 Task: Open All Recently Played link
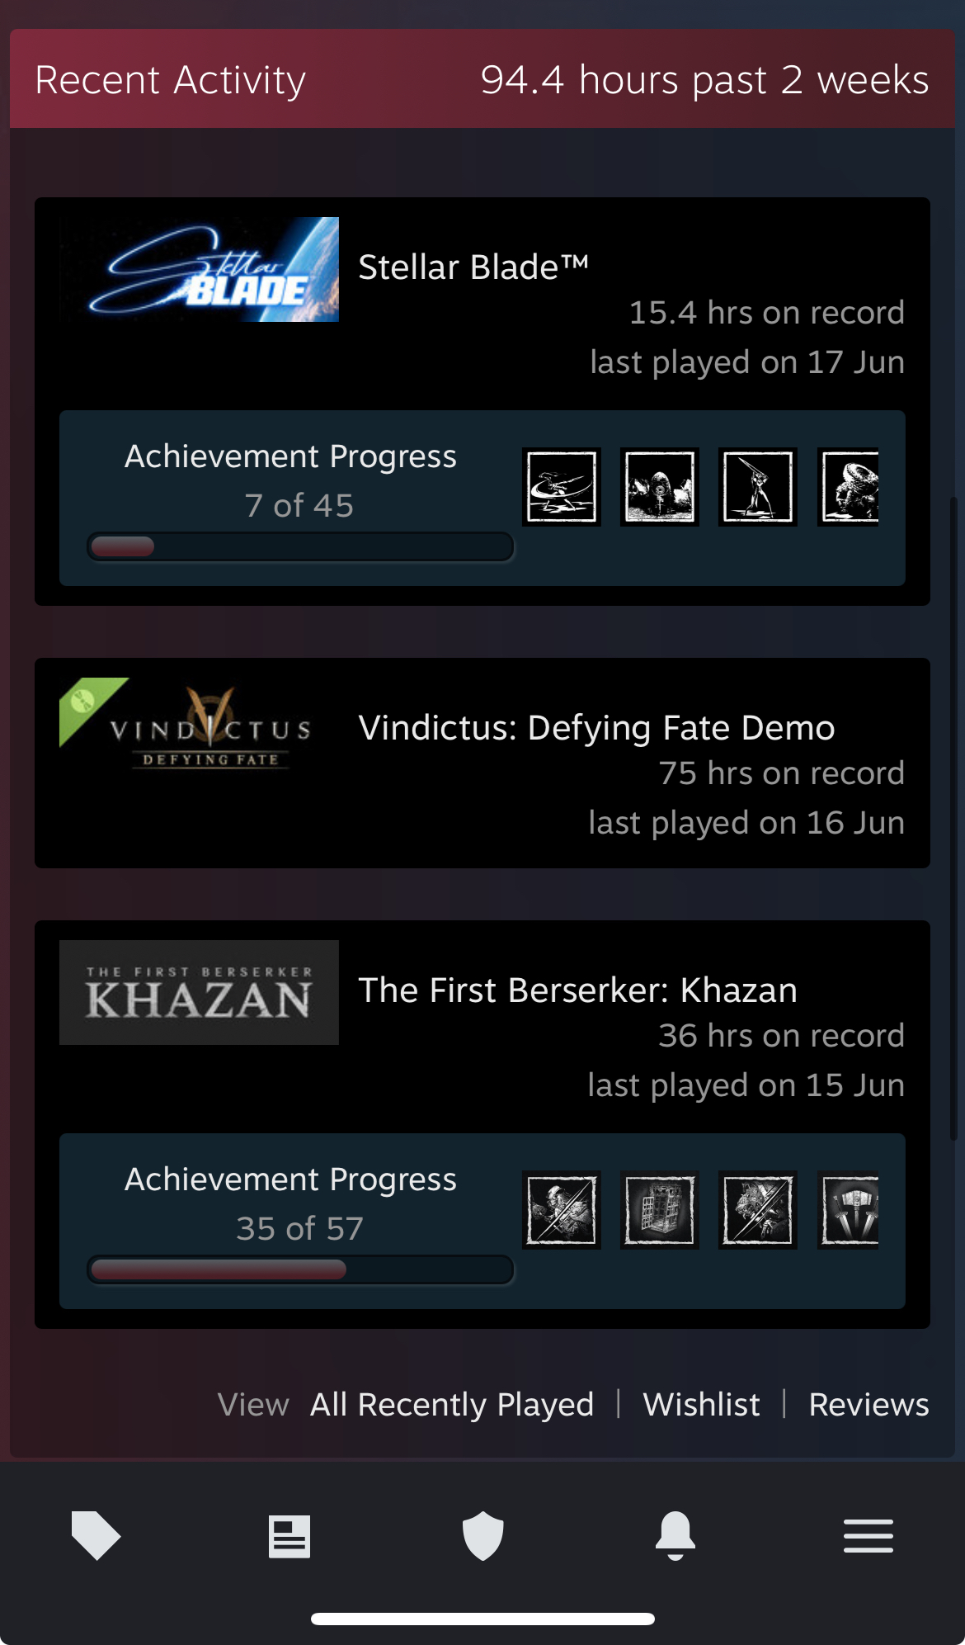click(452, 1405)
